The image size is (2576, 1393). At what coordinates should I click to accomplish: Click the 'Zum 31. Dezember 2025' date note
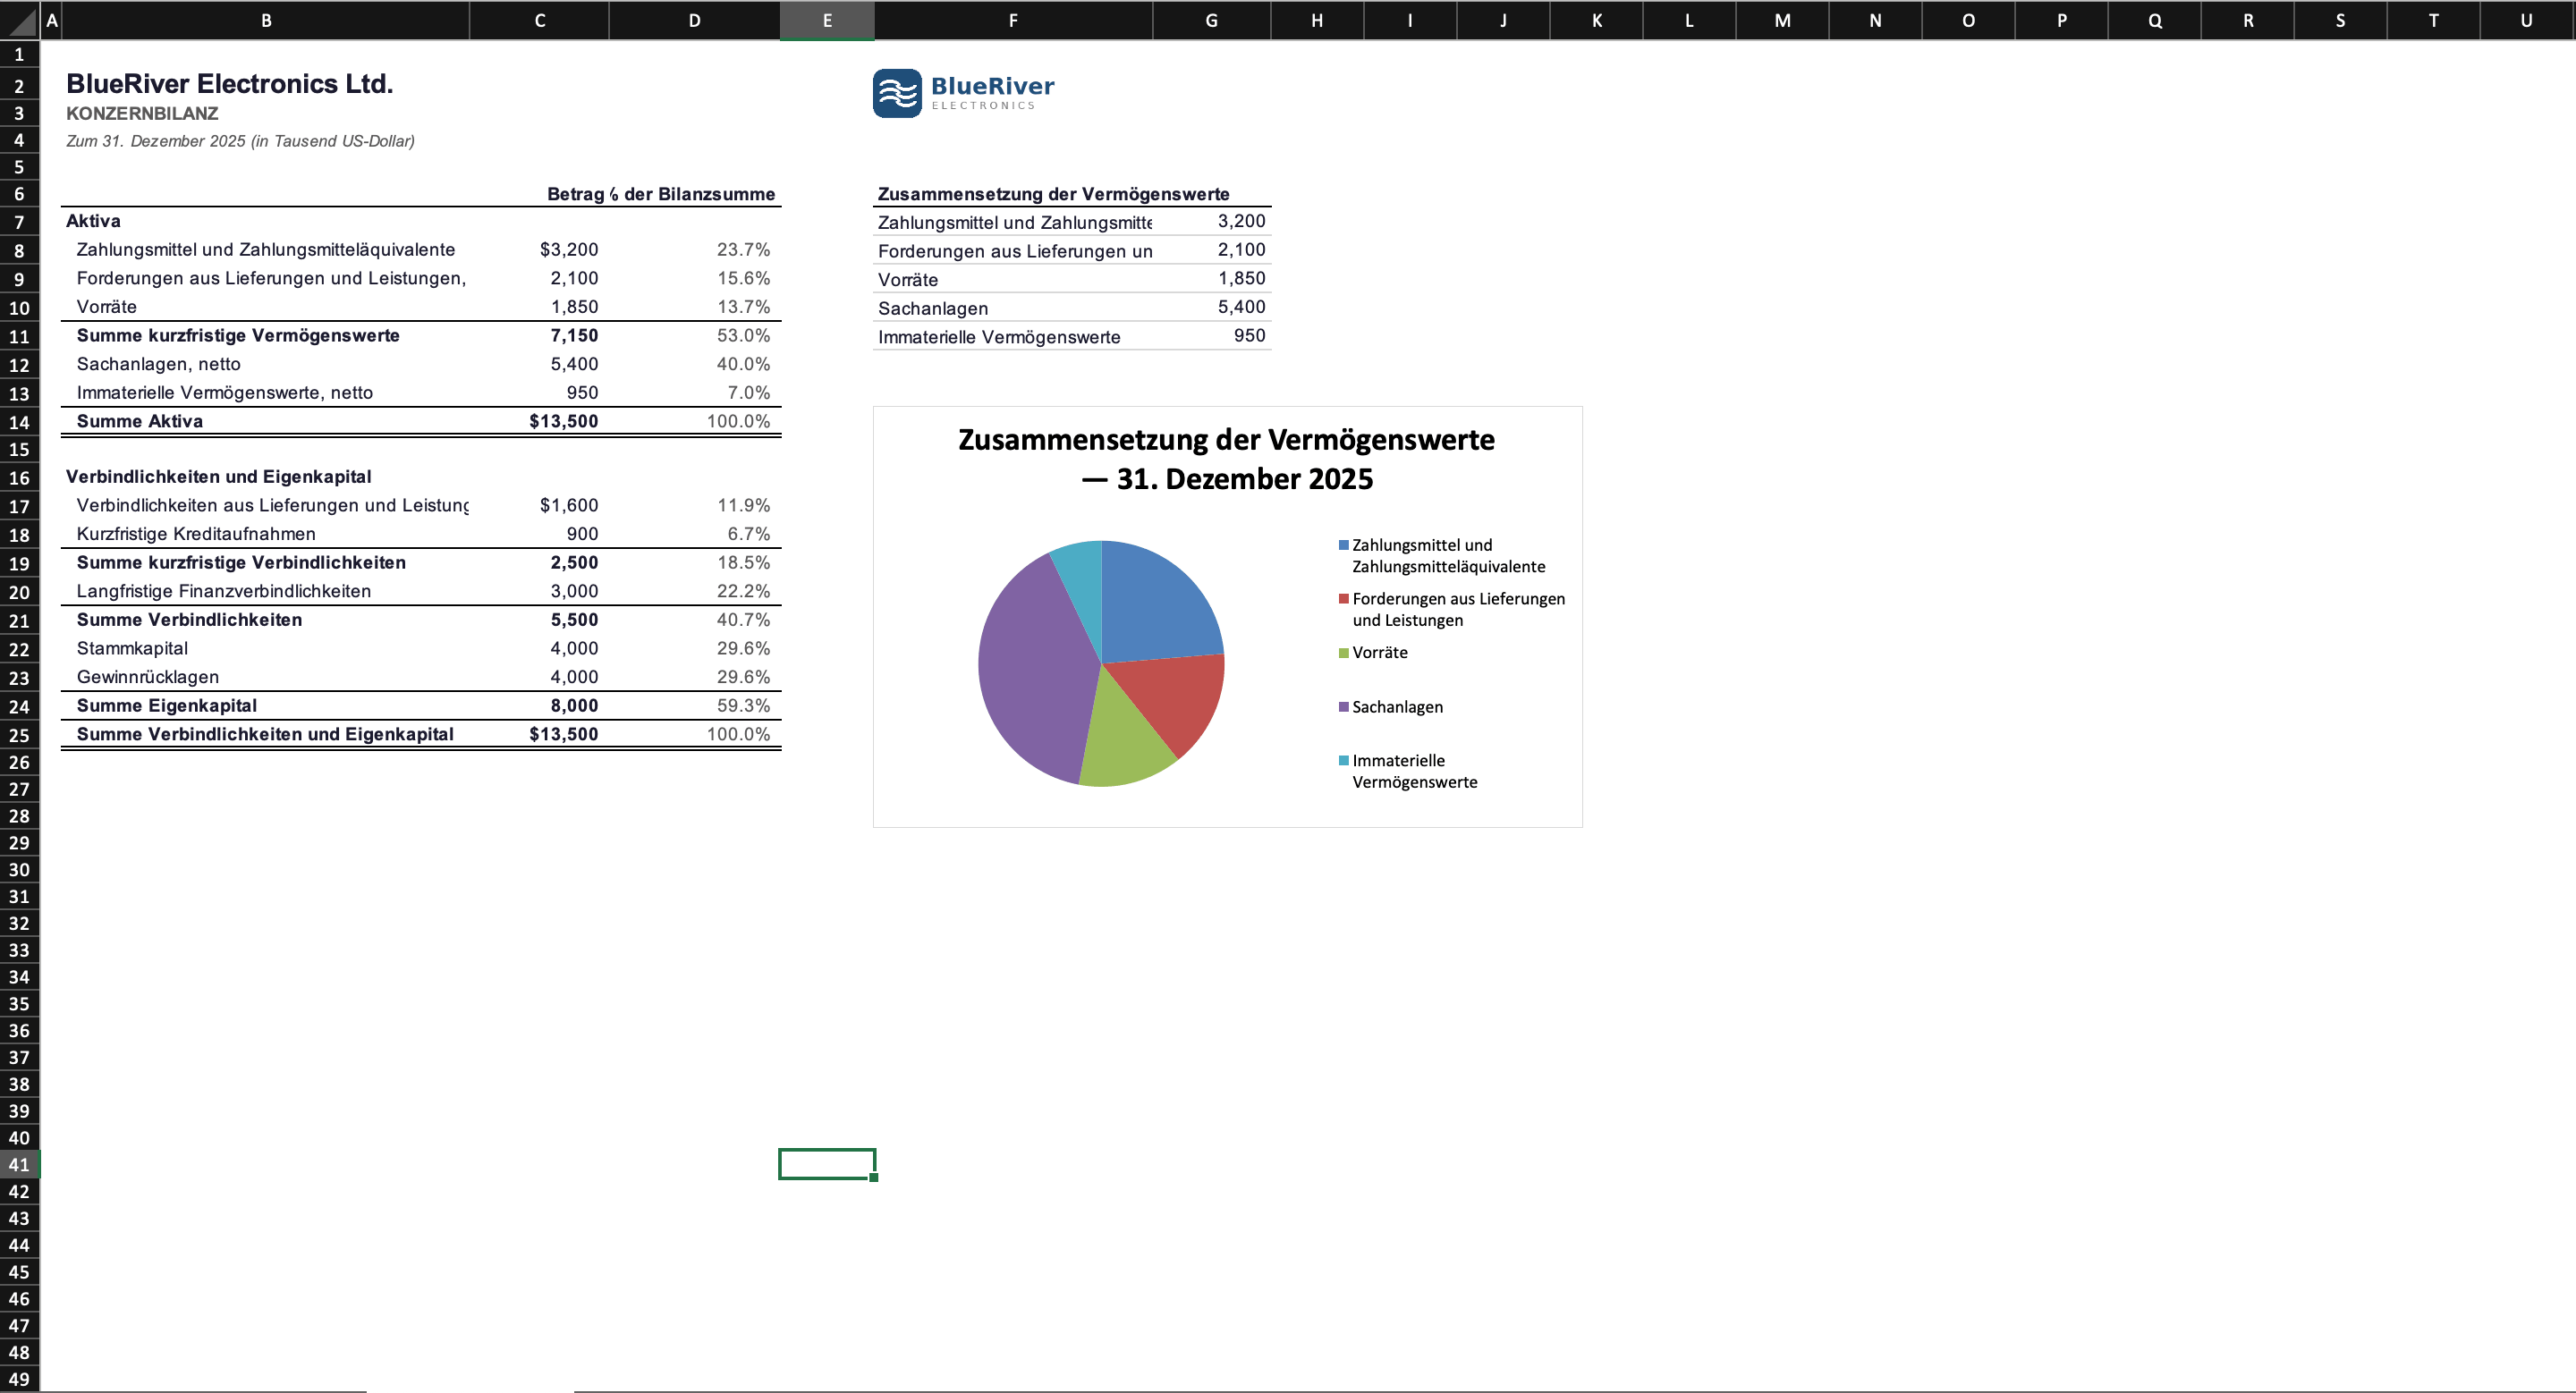point(240,141)
